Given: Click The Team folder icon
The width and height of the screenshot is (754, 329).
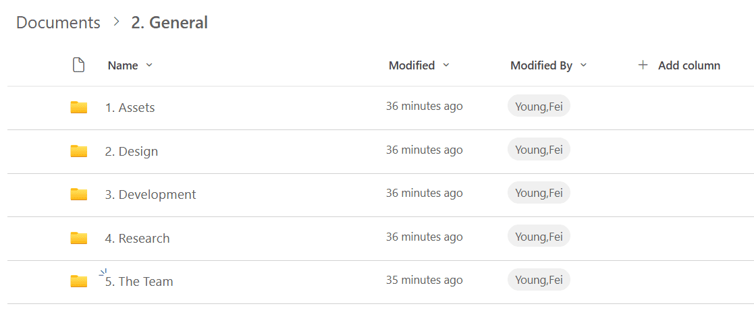Looking at the screenshot, I should pos(79,281).
